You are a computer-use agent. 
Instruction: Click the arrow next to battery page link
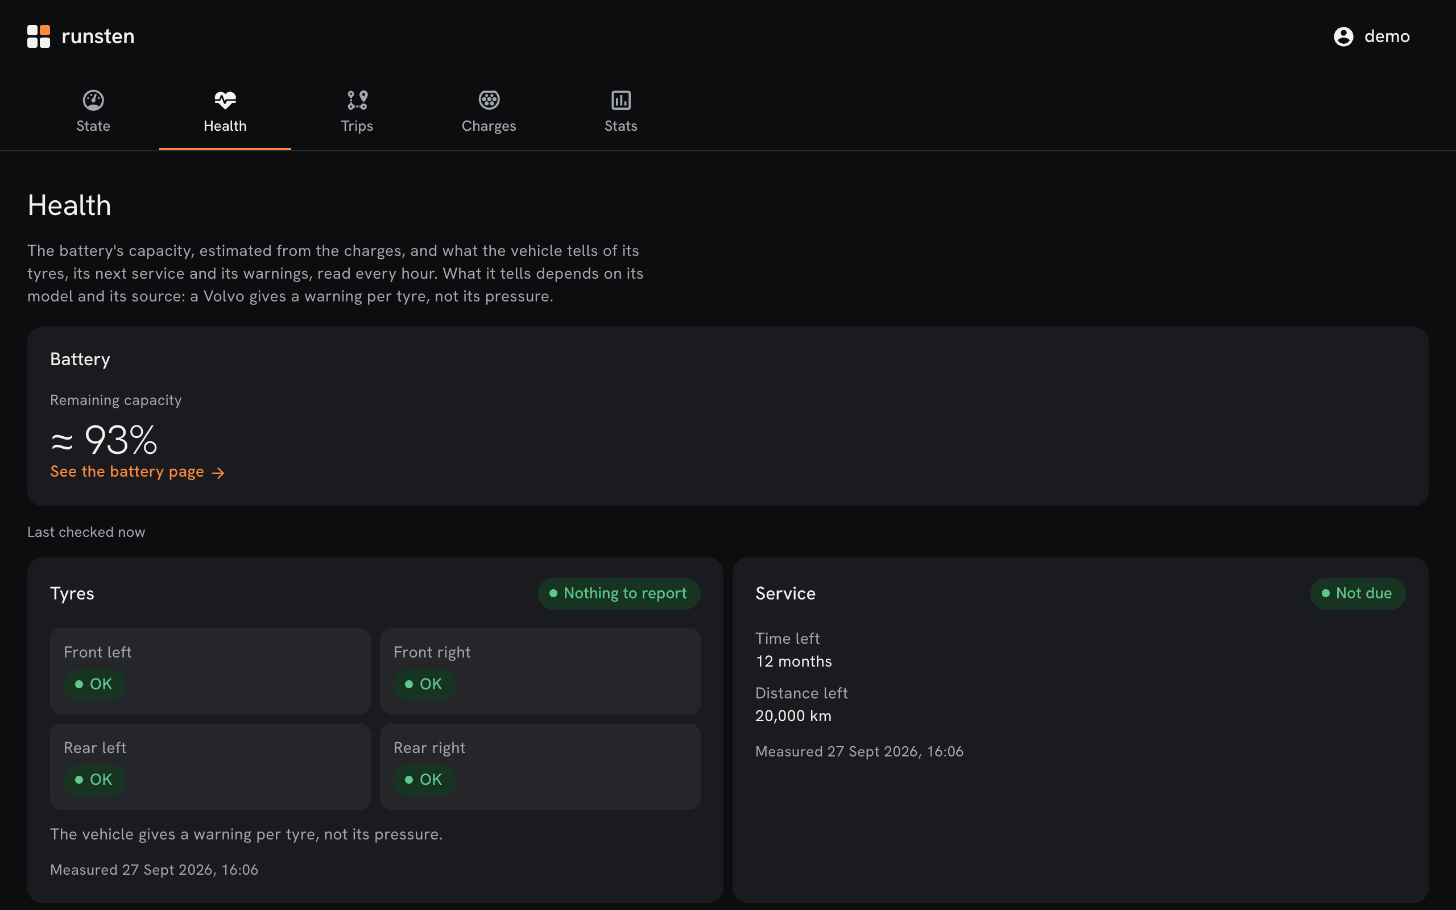pos(218,473)
